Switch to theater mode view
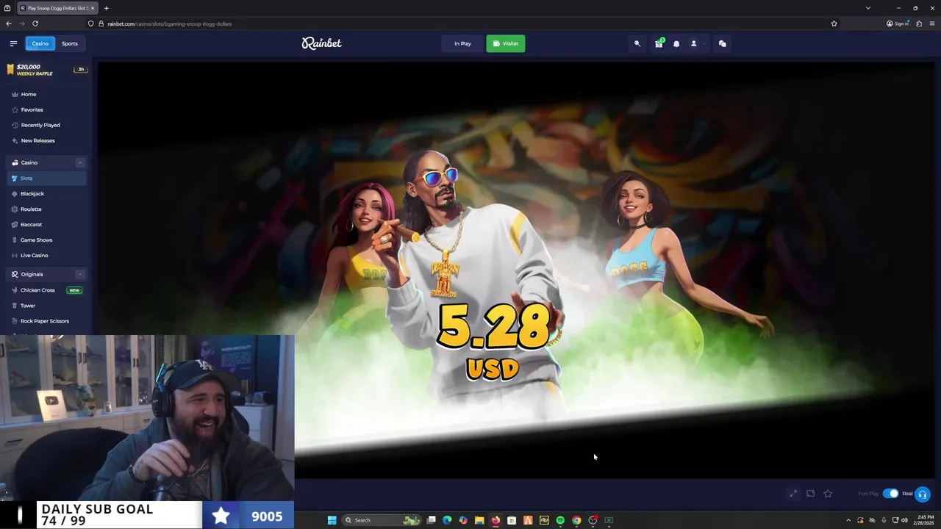 pos(810,494)
